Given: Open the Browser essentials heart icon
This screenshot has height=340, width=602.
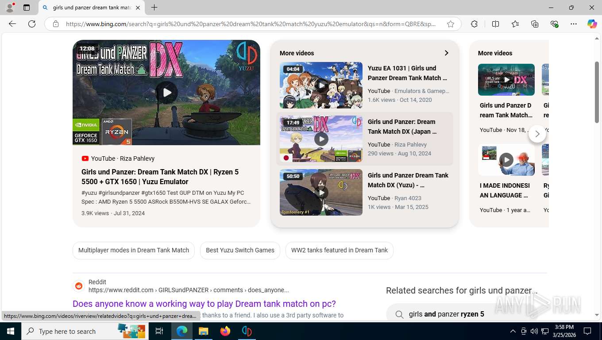Looking at the screenshot, I should click(x=554, y=24).
